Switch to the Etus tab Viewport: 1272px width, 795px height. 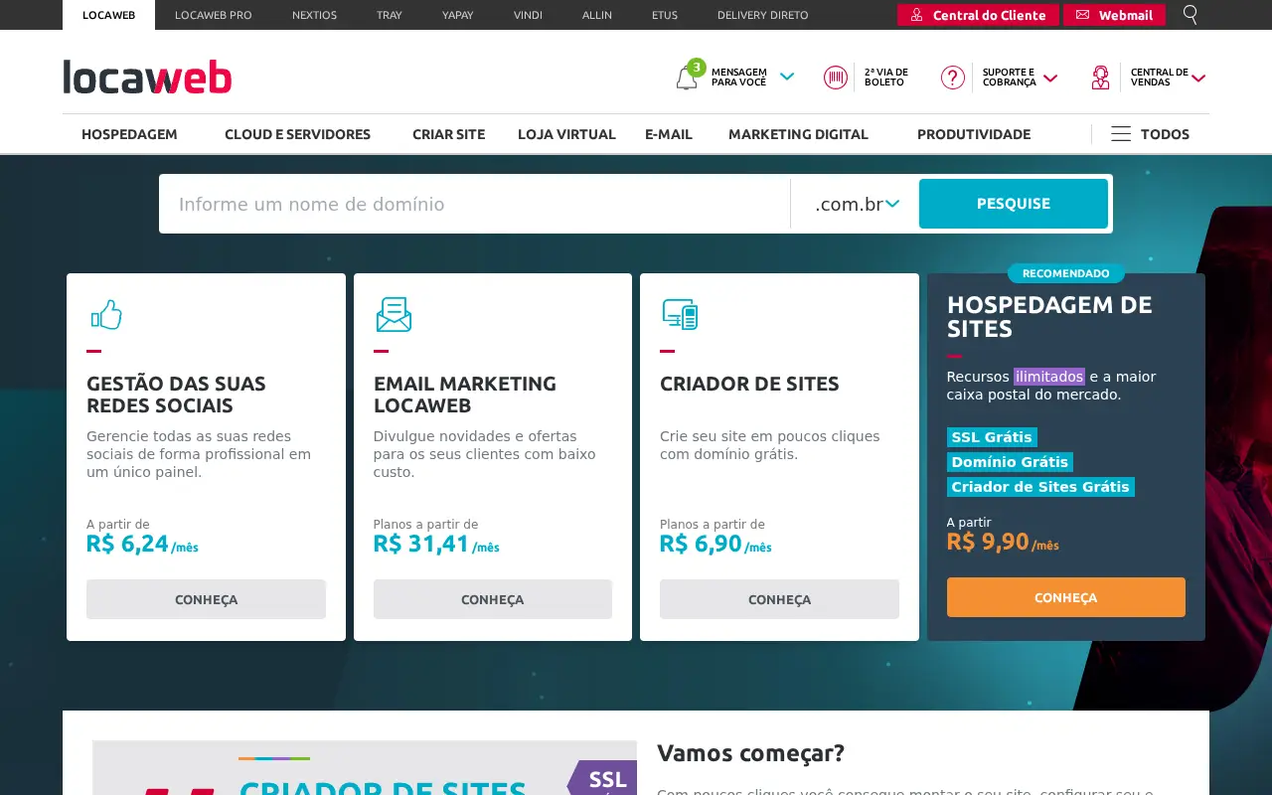[x=665, y=15]
